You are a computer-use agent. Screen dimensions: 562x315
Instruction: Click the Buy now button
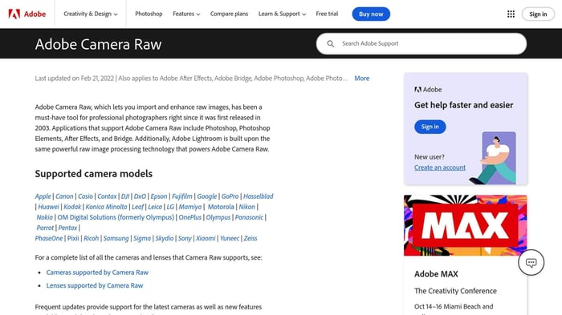click(x=371, y=14)
